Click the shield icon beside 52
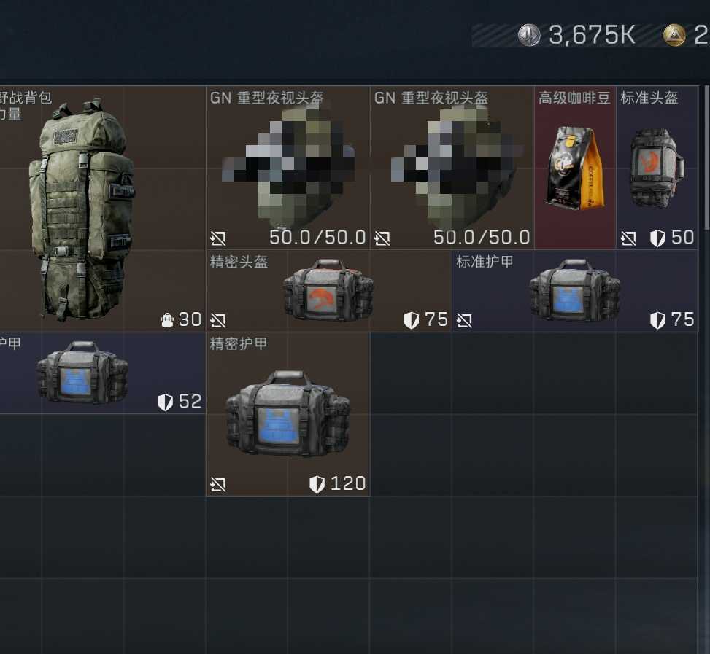Image resolution: width=710 pixels, height=654 pixels. 165,402
